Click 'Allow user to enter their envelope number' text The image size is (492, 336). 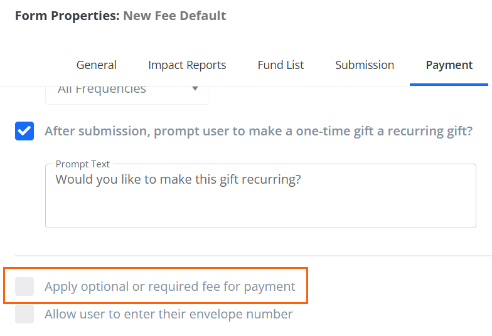(x=168, y=314)
